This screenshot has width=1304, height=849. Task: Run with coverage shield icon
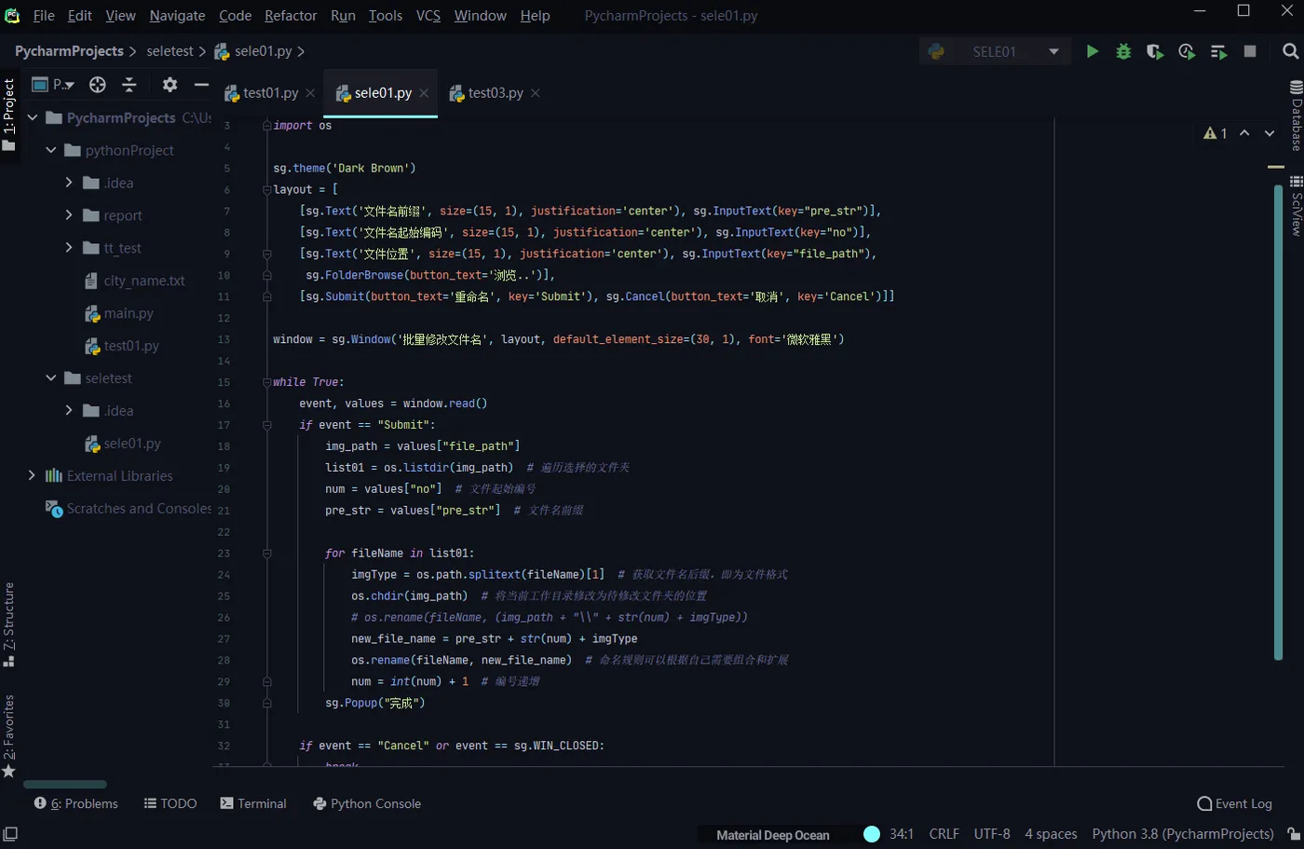(1155, 51)
